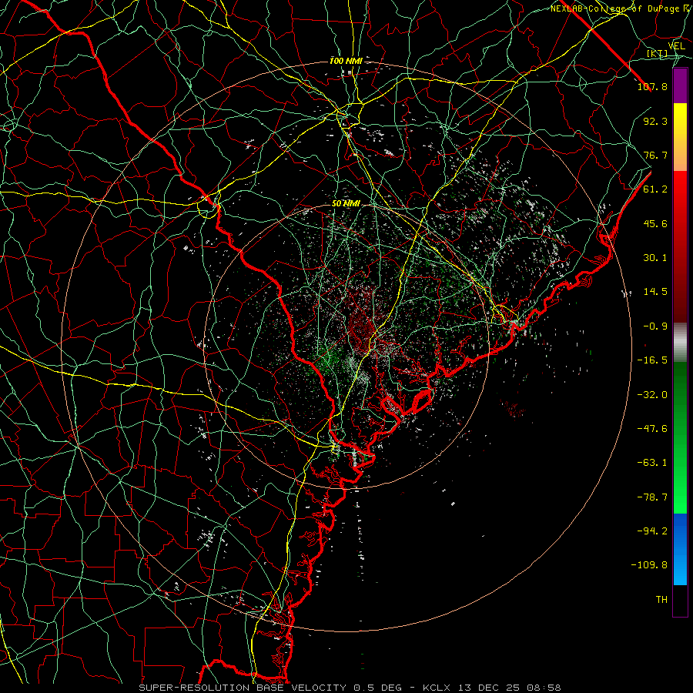The width and height of the screenshot is (693, 693).
Task: Click the -0.9 legend value
Action: (x=655, y=326)
